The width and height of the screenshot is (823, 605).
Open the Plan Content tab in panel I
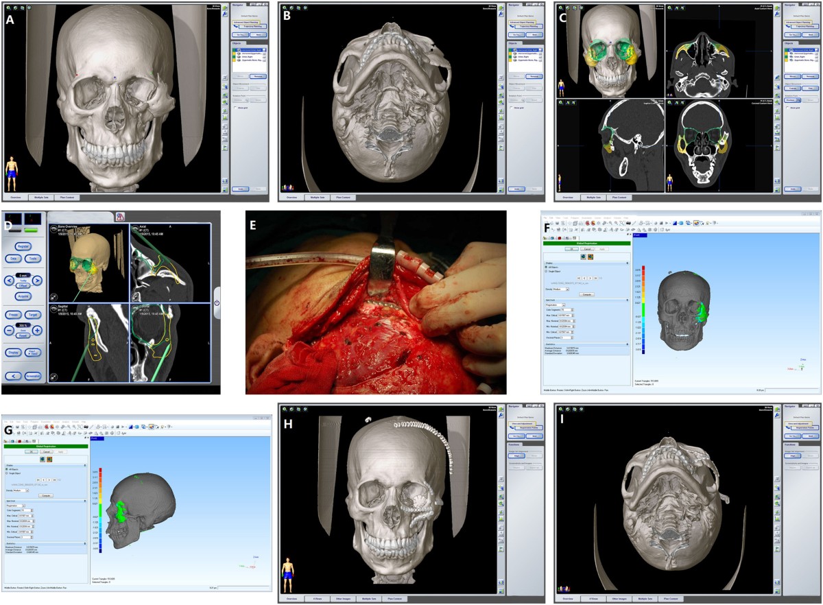tap(671, 599)
